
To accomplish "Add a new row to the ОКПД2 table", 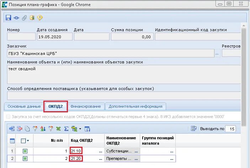I will pyautogui.click(x=12, y=129).
